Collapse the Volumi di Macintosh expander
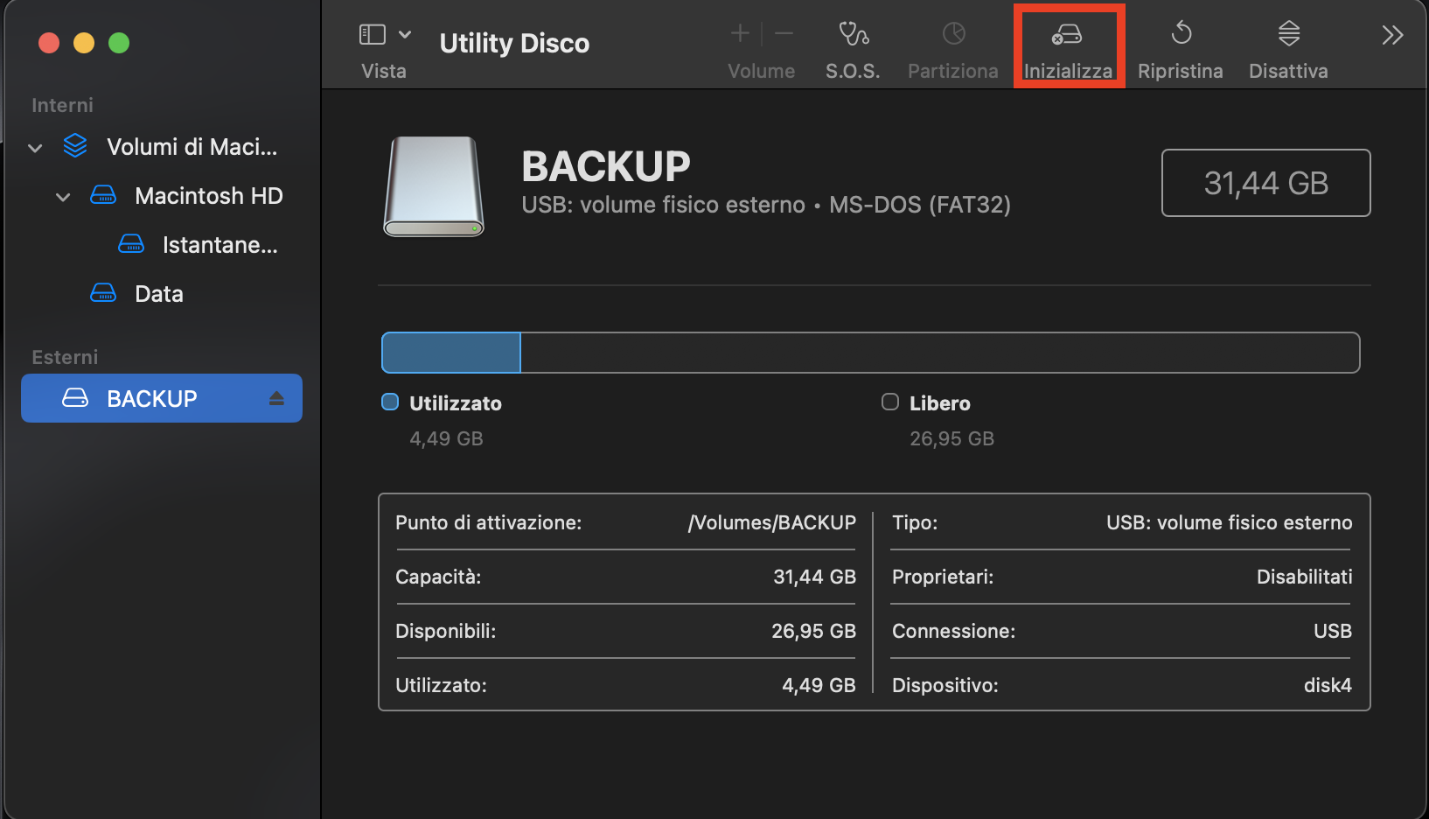Viewport: 1429px width, 819px height. tap(34, 148)
